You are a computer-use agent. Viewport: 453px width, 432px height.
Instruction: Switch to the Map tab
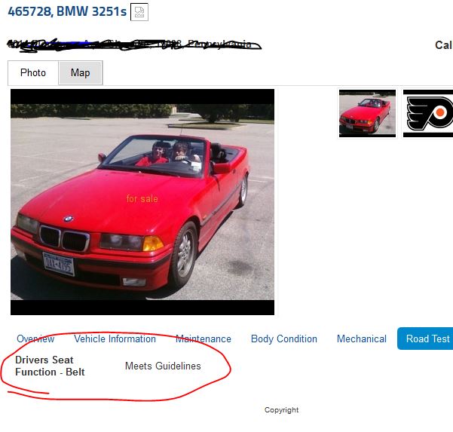click(81, 73)
